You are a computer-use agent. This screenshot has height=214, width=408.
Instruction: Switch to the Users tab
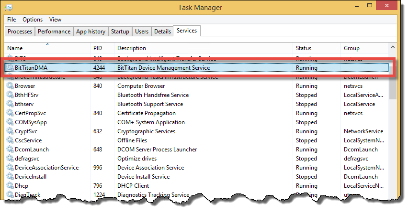point(142,32)
